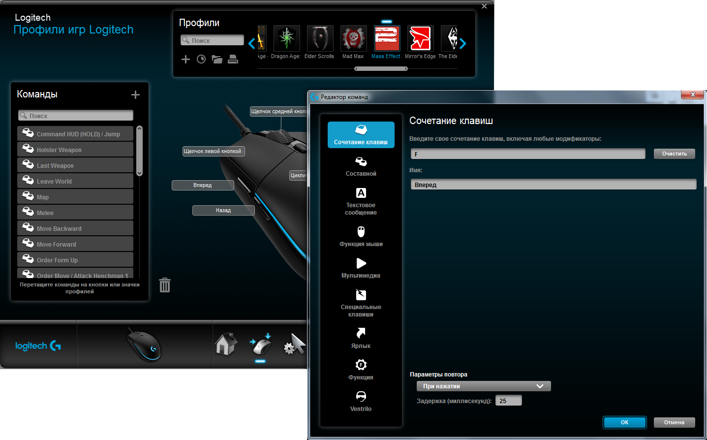
Task: Click the Щелчок левой кнопкой mouse label
Action: pos(213,151)
